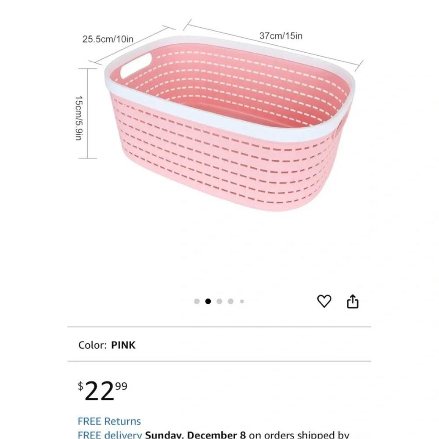Open the Color option row
This screenshot has width=439, height=439.
point(219,345)
